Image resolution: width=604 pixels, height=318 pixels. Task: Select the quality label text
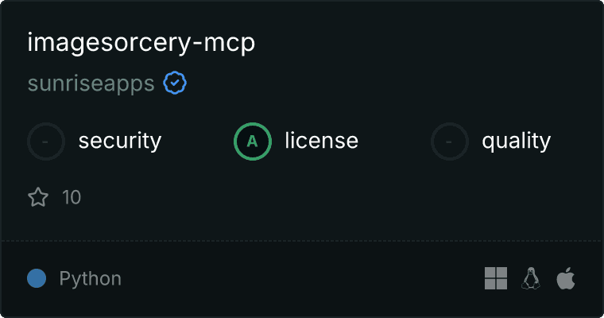(x=516, y=142)
